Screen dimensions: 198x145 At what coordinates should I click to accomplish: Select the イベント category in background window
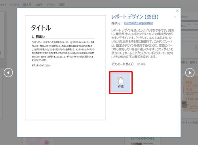[x=51, y=5]
